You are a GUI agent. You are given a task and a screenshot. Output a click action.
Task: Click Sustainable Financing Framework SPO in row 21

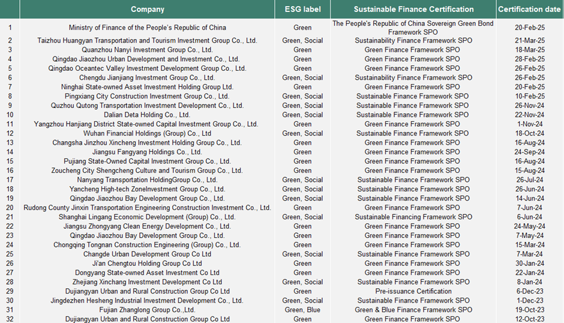coord(413,217)
